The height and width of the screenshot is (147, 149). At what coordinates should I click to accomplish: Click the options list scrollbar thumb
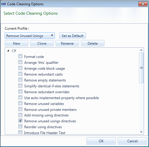[x=141, y=68]
